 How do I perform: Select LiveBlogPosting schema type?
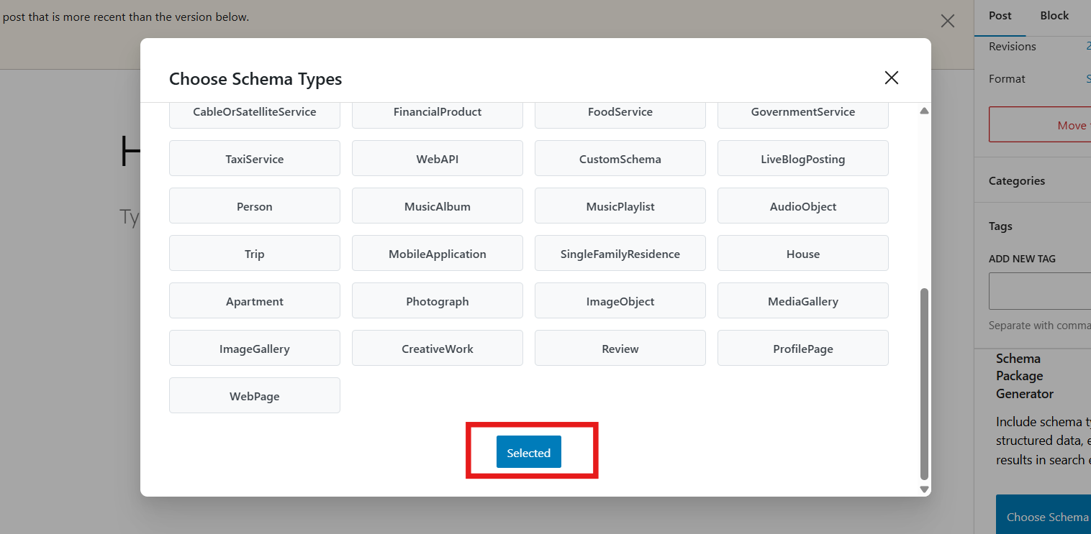coord(803,158)
